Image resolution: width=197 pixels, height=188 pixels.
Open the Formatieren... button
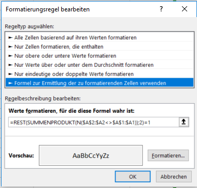click(x=168, y=155)
